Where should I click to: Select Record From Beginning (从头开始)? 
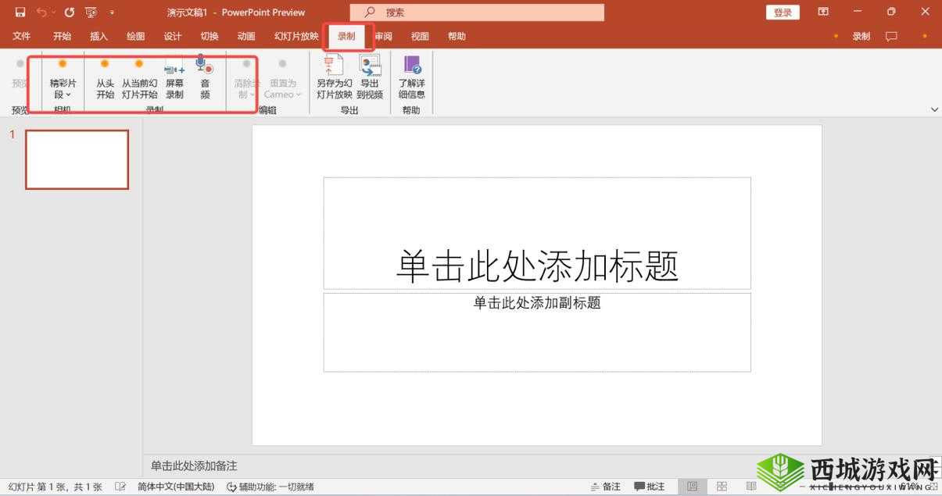[104, 80]
